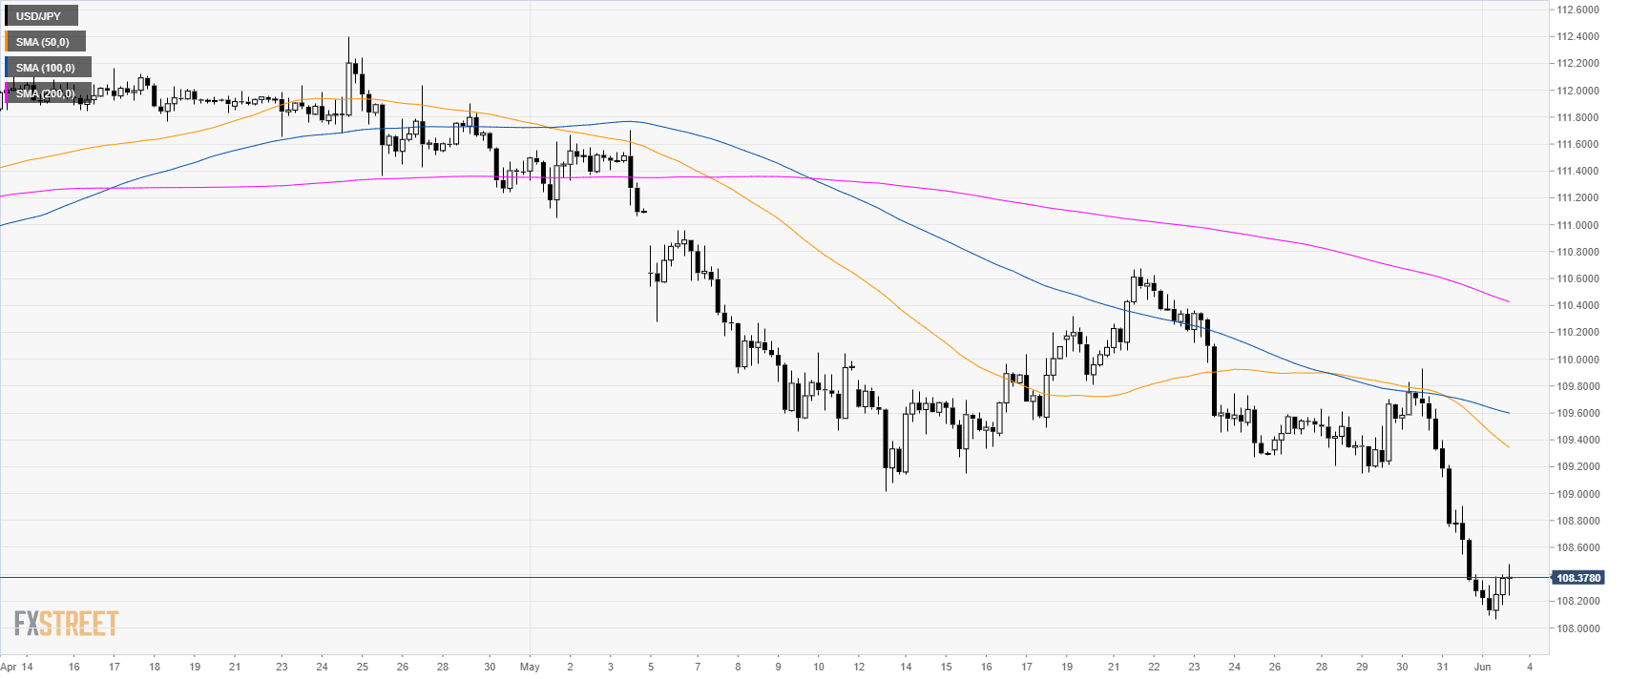Click the 108.0000 price axis label

pyautogui.click(x=1577, y=628)
